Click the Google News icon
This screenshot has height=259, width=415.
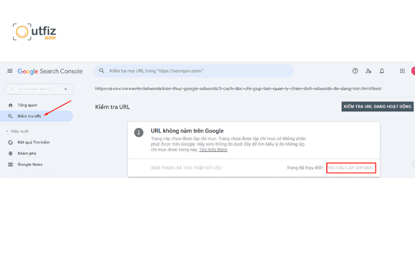point(10,164)
